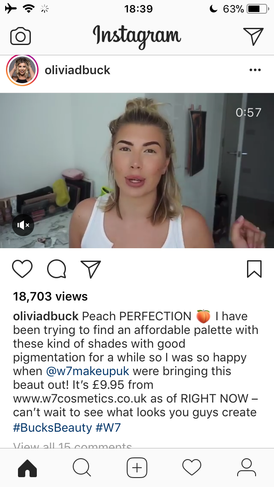Image resolution: width=274 pixels, height=487 pixels.
Task: Open post options three-dots menu
Action: pyautogui.click(x=255, y=70)
